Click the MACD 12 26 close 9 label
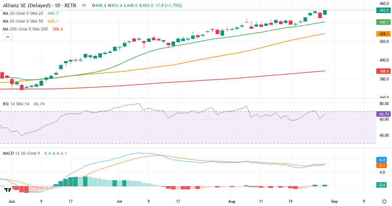This screenshot has height=206, width=392. click(x=21, y=153)
